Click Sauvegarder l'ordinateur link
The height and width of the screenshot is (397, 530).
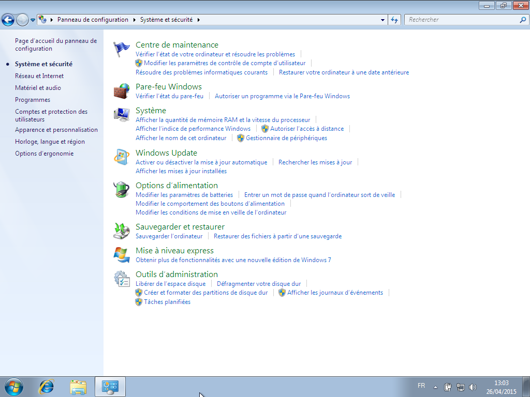[x=169, y=236]
